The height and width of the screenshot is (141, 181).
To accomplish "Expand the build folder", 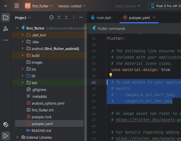I will coord(22,55).
